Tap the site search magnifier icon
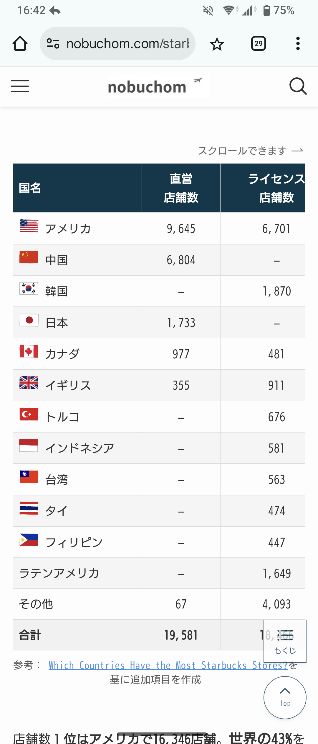The height and width of the screenshot is (744, 318). coord(298,86)
